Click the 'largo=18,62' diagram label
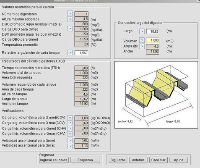200x168 pixels. (x=173, y=121)
